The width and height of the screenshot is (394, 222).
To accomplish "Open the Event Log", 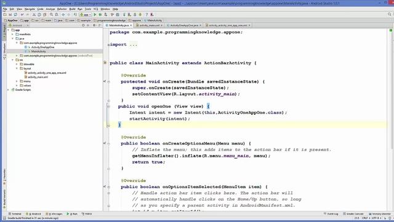I will [331, 214].
